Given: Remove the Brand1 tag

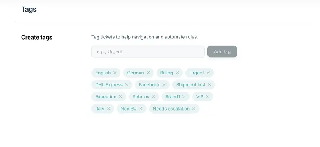Looking at the screenshot, I should (x=184, y=97).
